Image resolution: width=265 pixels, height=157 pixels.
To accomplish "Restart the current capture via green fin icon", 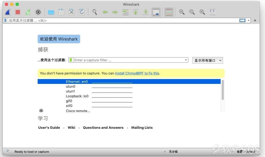I will (28, 12).
